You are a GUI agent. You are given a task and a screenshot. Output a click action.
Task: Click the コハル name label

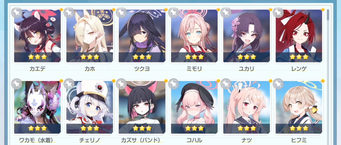pyautogui.click(x=194, y=140)
